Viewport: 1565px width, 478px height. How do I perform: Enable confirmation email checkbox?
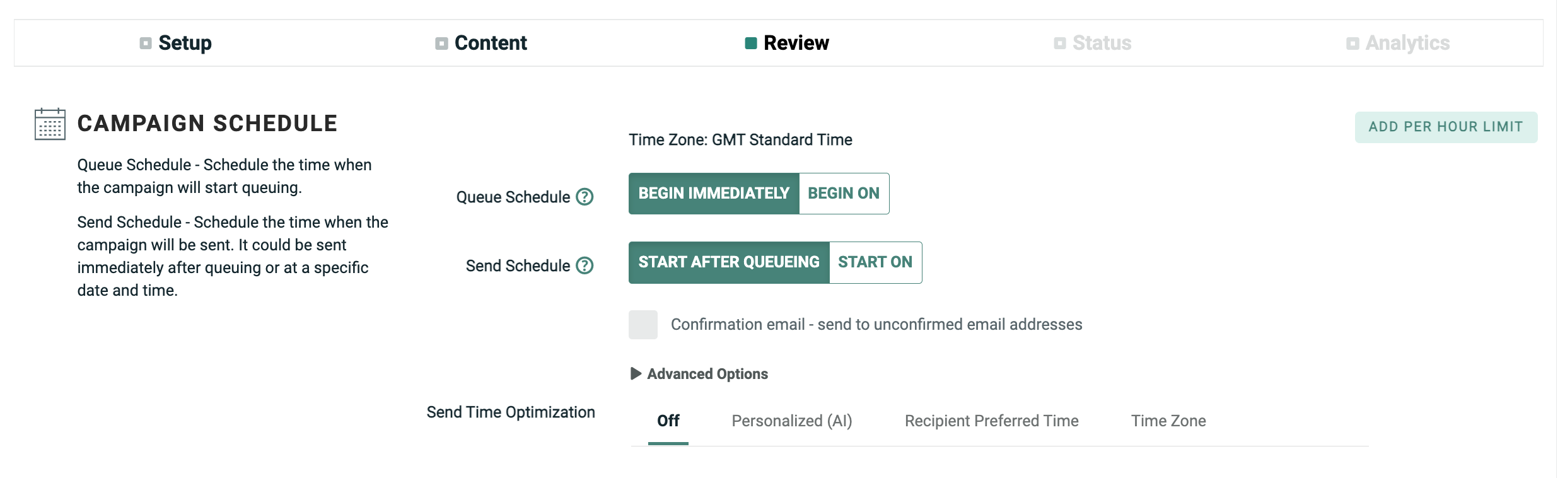tap(643, 325)
